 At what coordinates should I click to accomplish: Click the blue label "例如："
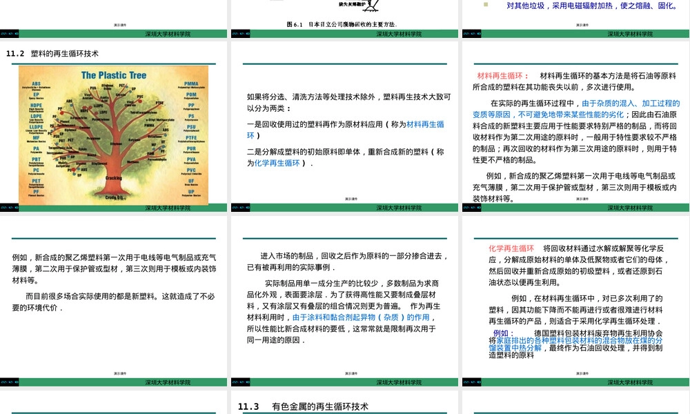point(503,333)
